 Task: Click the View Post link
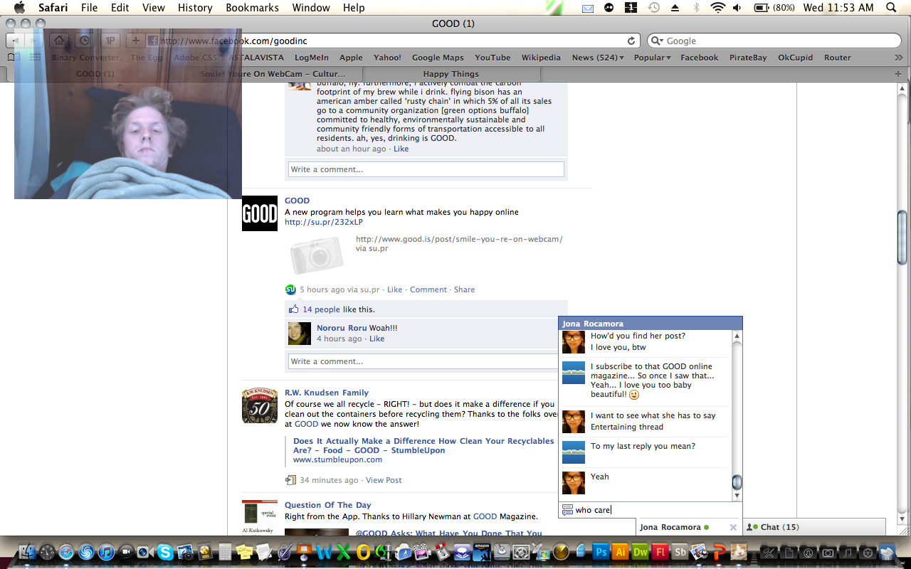pos(384,480)
